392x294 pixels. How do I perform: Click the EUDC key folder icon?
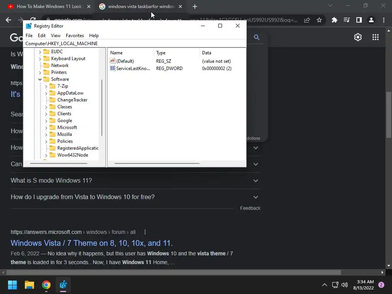[46, 52]
